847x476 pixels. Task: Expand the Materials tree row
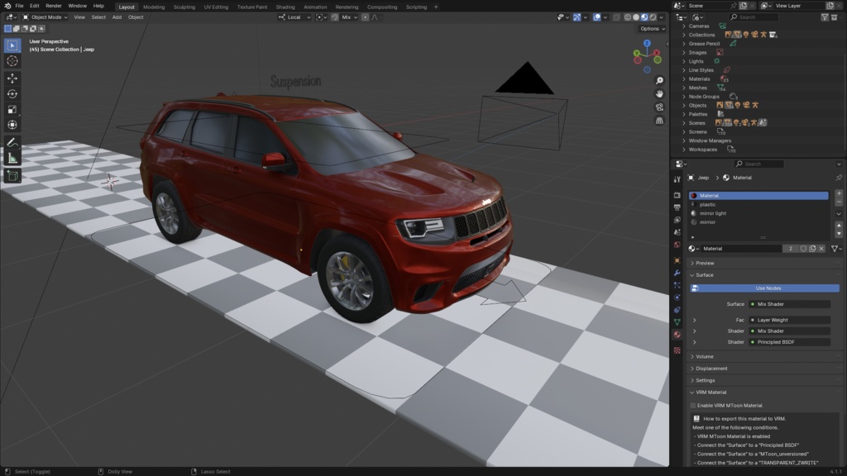pyautogui.click(x=684, y=79)
